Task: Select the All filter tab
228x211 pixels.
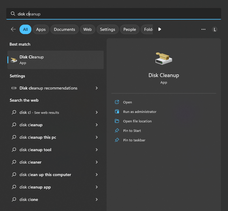Action: click(25, 29)
